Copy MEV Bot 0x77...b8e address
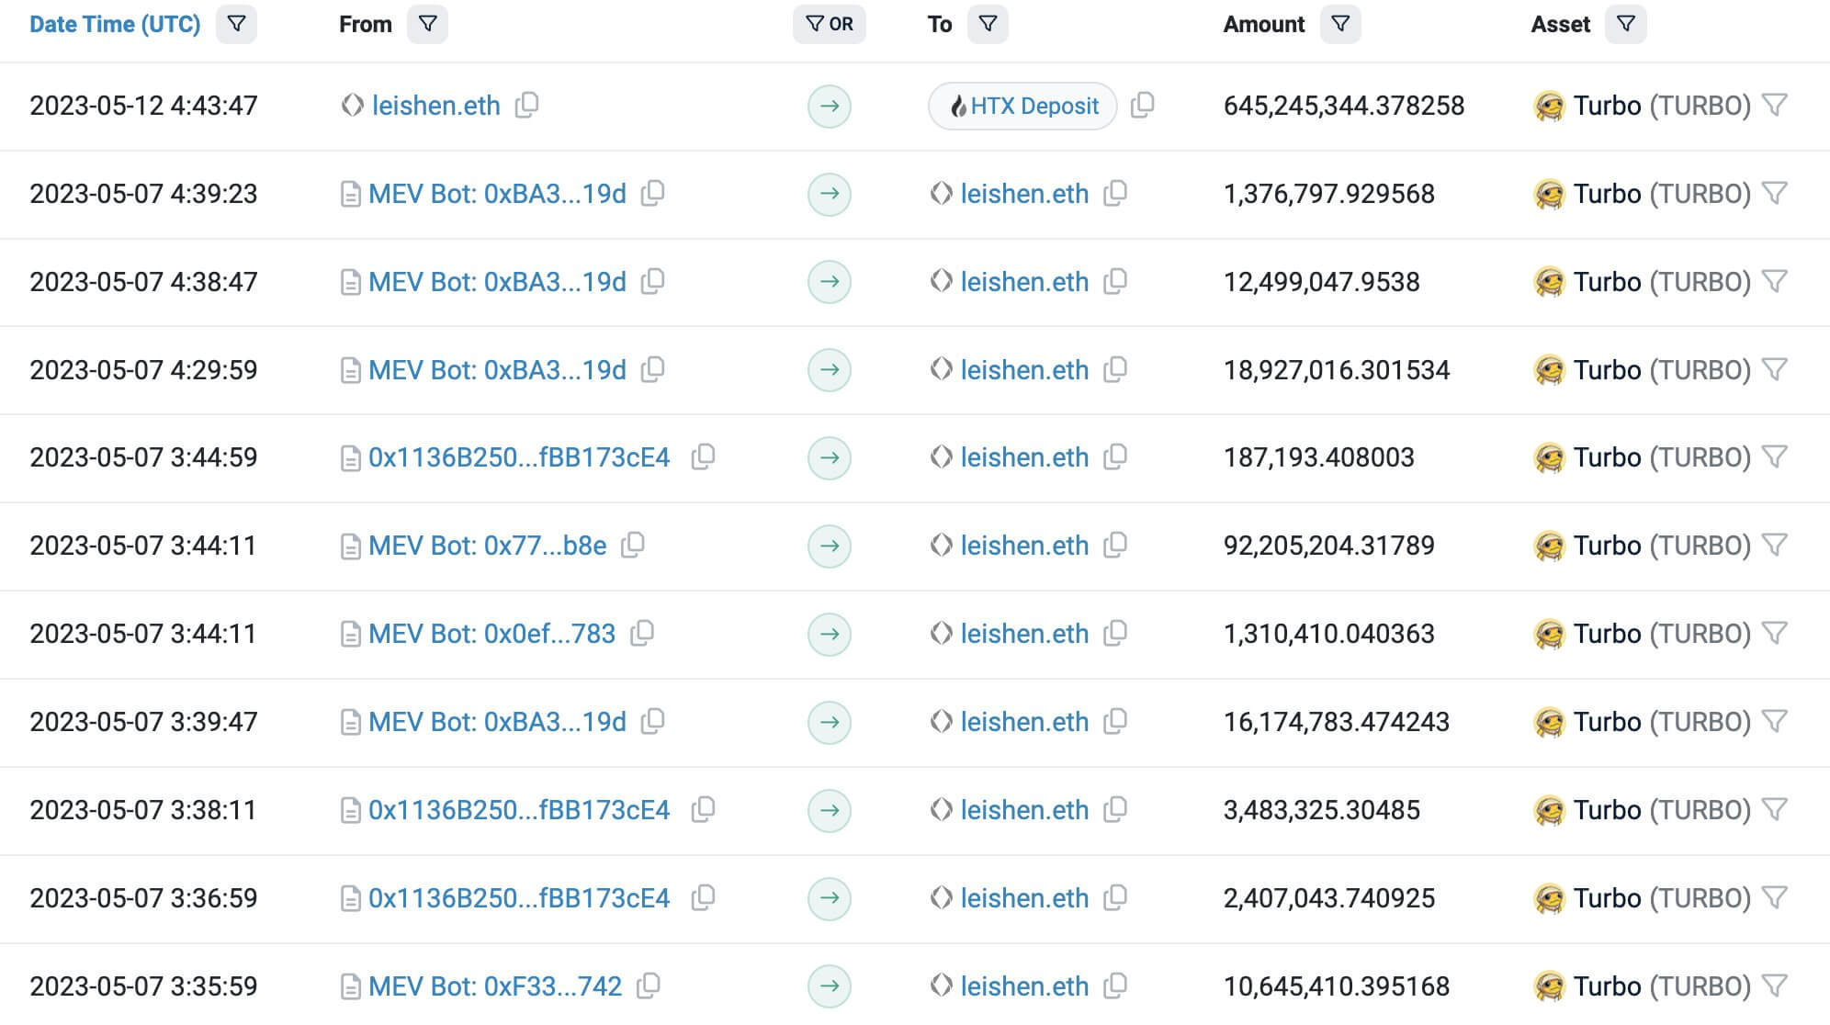1830x1025 pixels. 633,546
